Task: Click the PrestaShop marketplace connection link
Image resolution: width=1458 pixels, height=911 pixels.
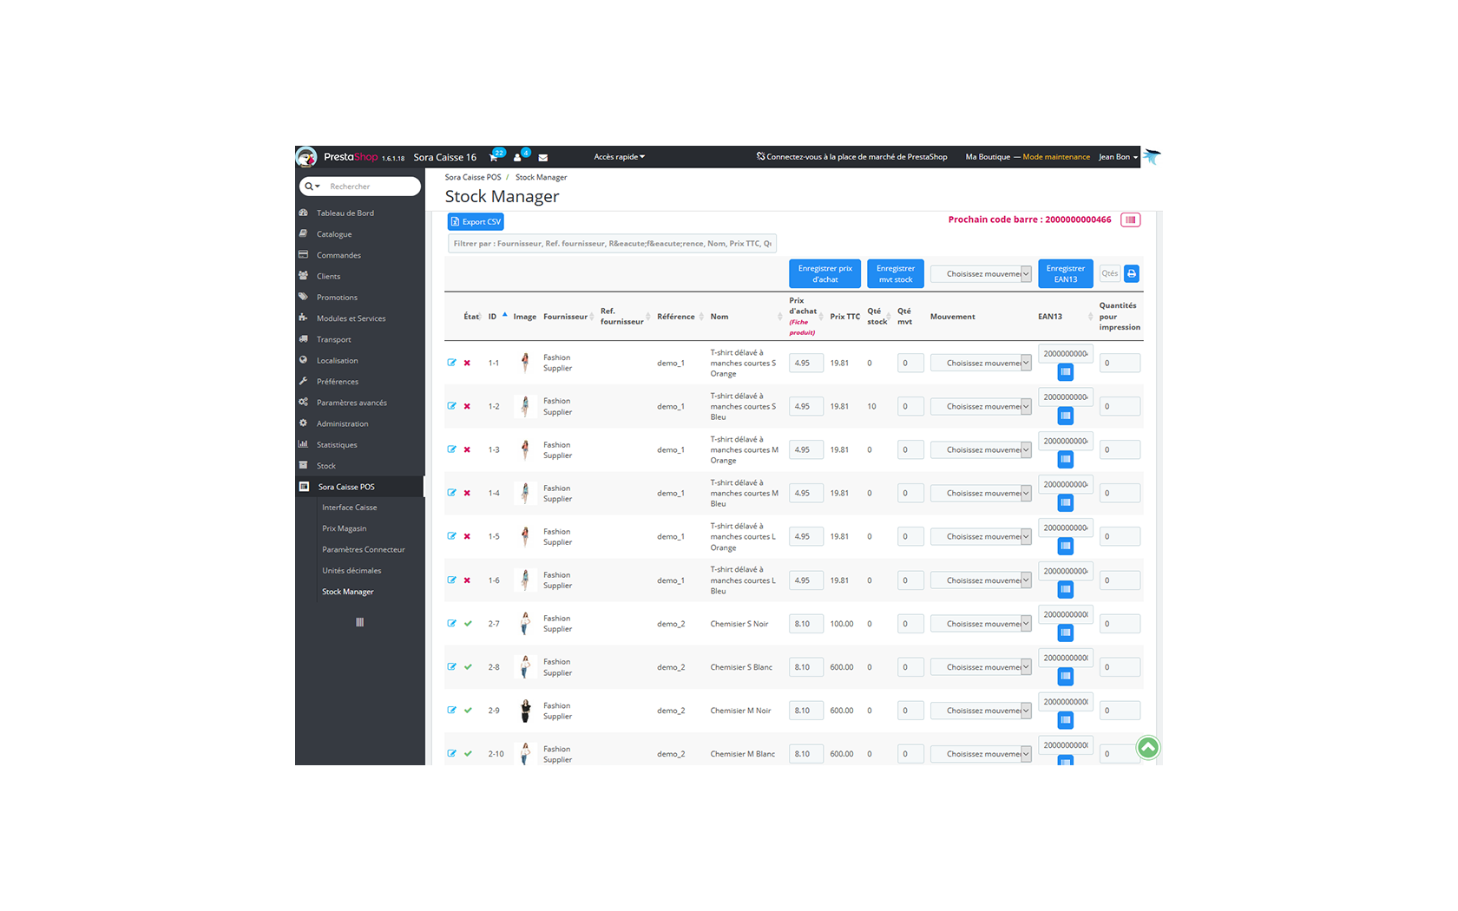Action: [851, 157]
